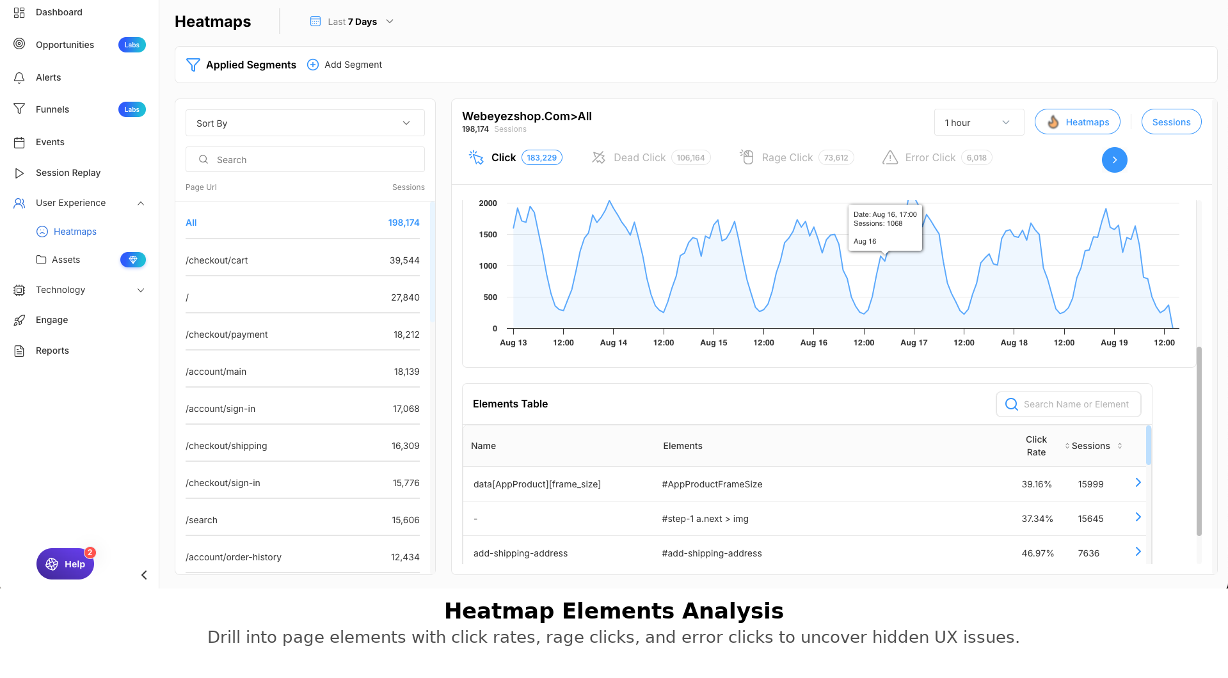1228x678 pixels.
Task: Select the /checkout/cart page URL
Action: [217, 260]
